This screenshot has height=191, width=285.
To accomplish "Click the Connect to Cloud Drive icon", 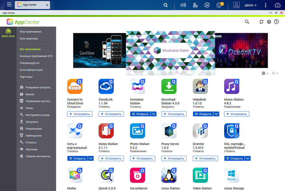I will (x=75, y=86).
